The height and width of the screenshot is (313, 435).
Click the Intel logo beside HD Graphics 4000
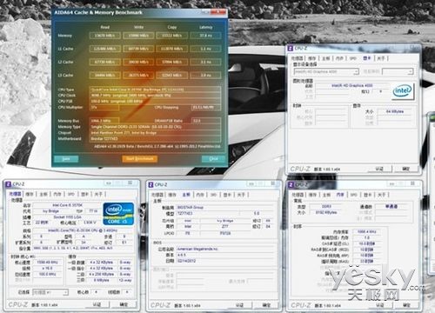tap(402, 91)
